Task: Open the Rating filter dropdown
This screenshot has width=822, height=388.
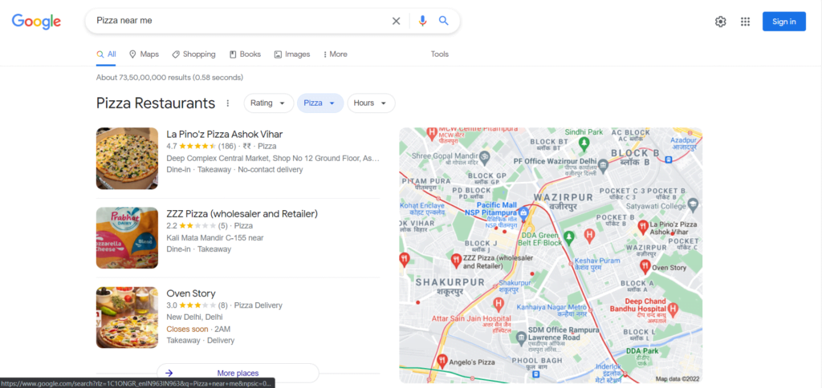Action: click(x=268, y=103)
